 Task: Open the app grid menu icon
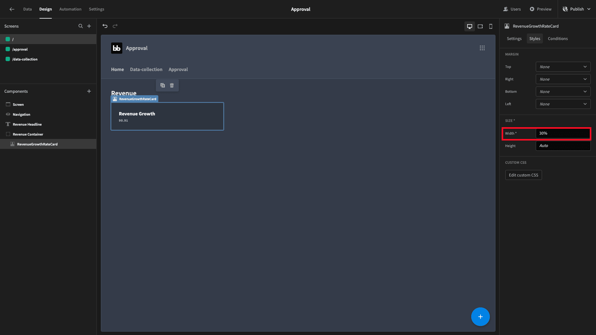coord(482,48)
